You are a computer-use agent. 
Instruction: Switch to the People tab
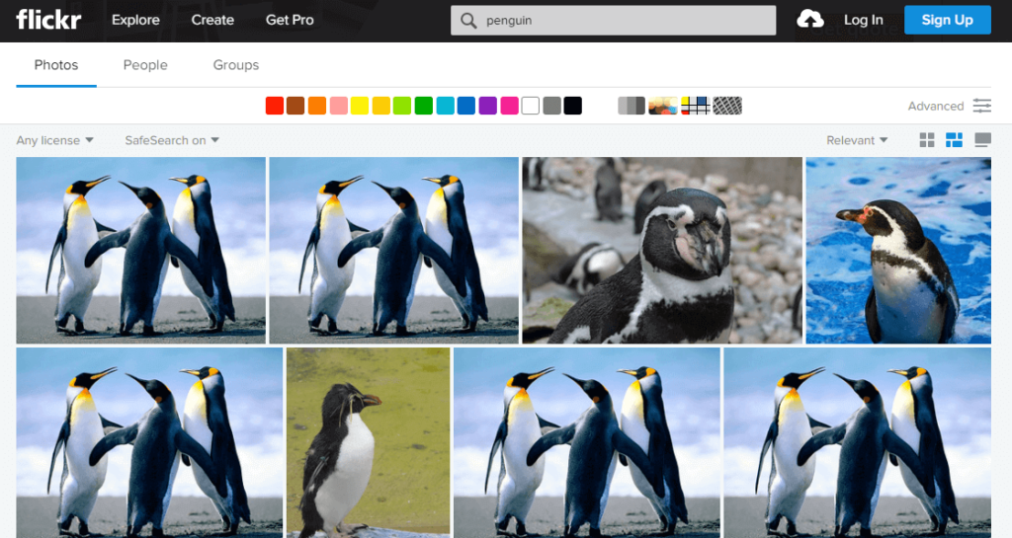pyautogui.click(x=145, y=65)
